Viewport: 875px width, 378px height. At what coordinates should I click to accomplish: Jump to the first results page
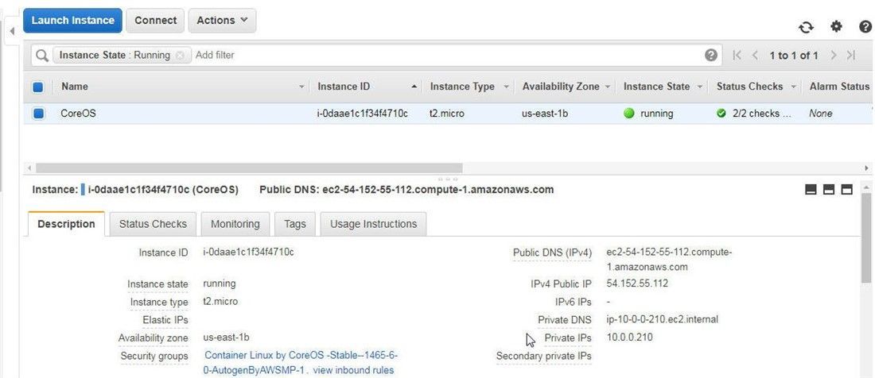[737, 55]
